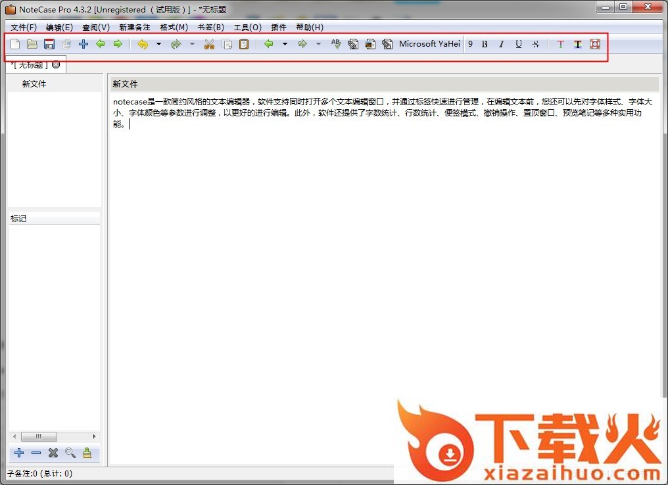
Task: Click the 标记 panel header
Action: coord(54,218)
